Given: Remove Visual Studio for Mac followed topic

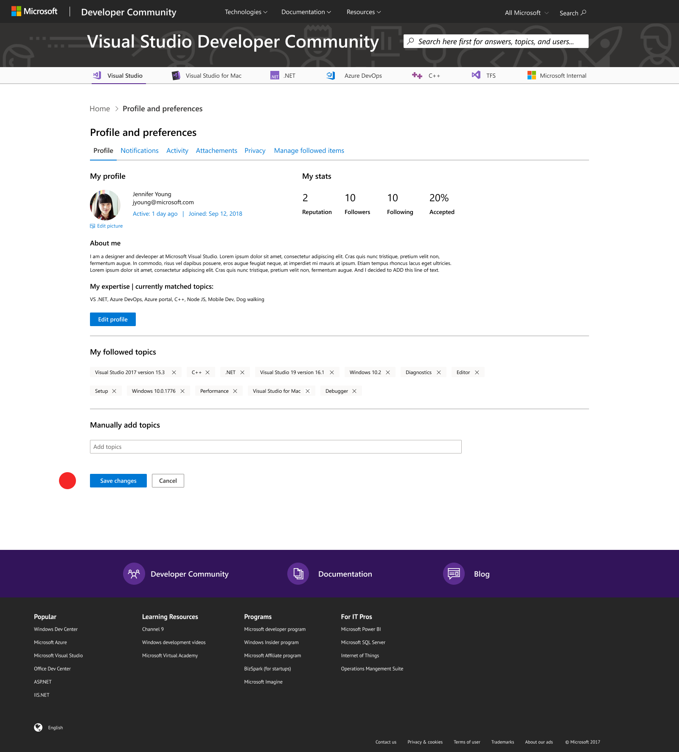Looking at the screenshot, I should coord(308,391).
